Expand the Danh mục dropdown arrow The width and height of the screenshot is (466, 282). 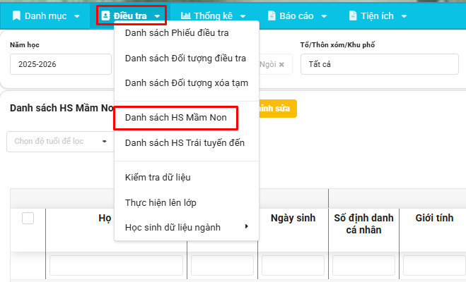(77, 16)
